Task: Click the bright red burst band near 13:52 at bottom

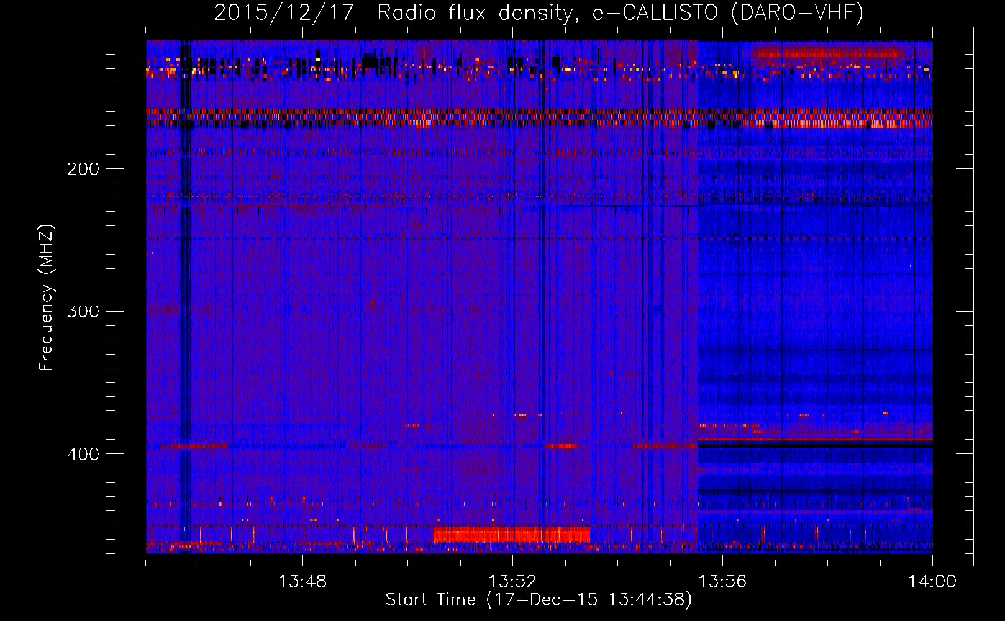Action: coord(511,535)
